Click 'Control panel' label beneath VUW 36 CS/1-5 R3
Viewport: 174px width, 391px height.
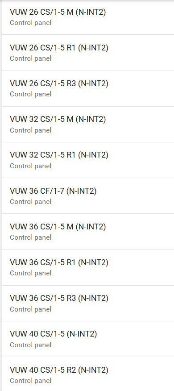coord(30,309)
